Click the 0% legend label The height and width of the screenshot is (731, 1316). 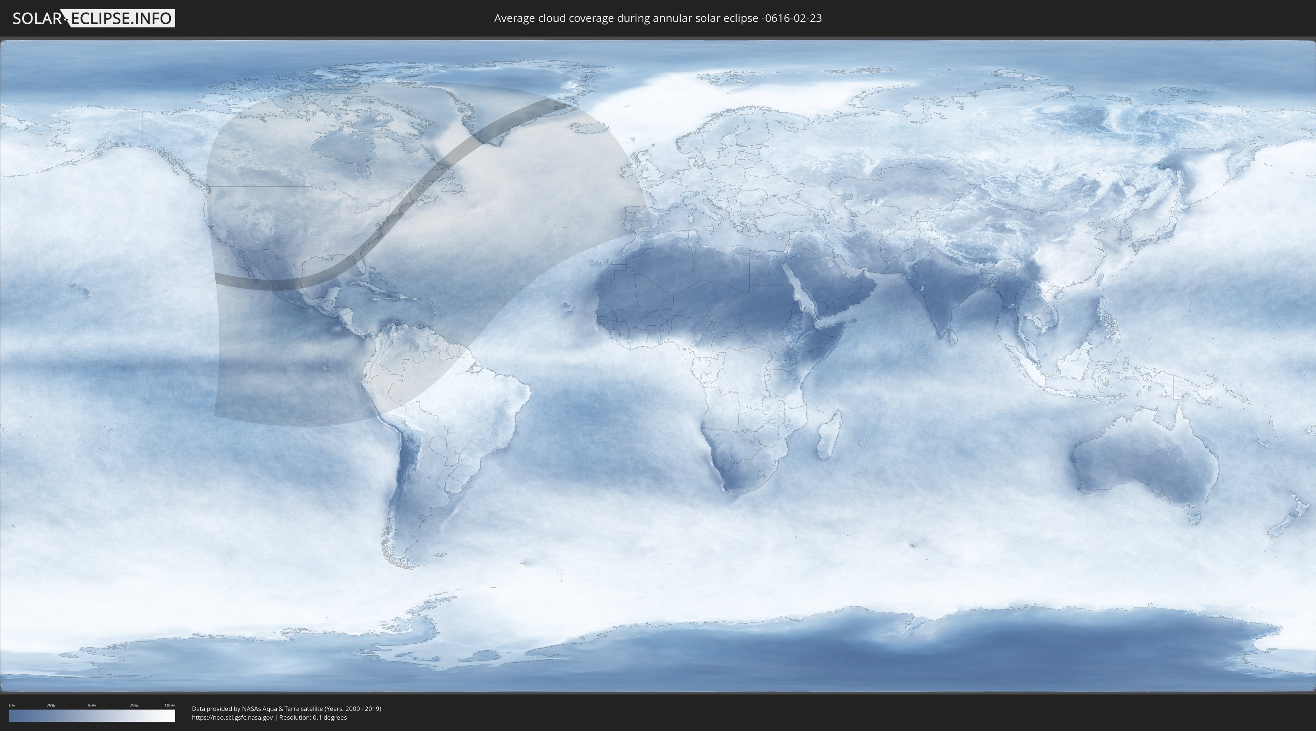(12, 705)
